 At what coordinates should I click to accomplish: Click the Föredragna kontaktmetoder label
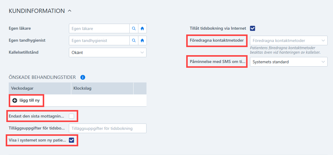[217, 40]
